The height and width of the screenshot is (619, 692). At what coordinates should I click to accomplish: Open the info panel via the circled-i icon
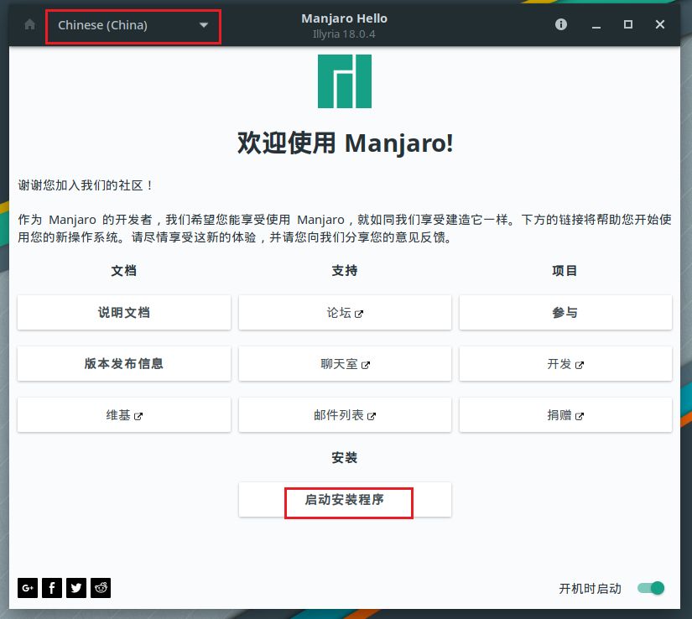point(560,24)
